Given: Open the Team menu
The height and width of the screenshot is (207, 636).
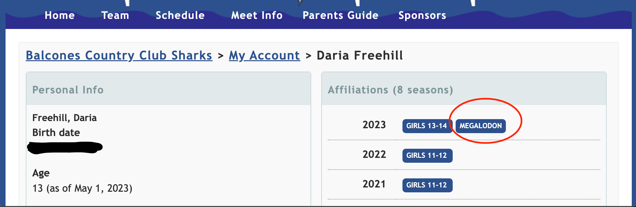Looking at the screenshot, I should [x=115, y=15].
